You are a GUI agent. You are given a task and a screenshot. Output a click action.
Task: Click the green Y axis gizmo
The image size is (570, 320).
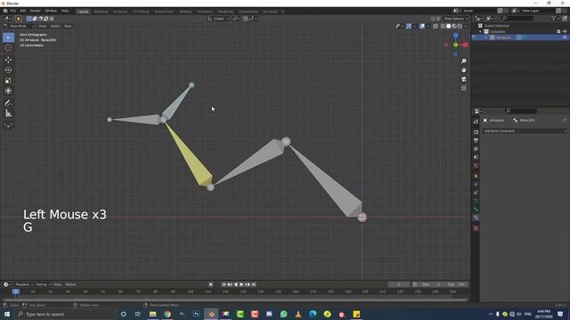(455, 45)
